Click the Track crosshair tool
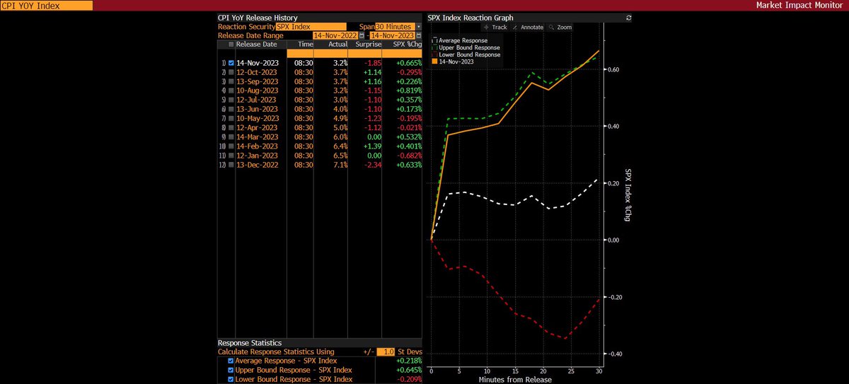The width and height of the screenshot is (849, 384). (495, 27)
